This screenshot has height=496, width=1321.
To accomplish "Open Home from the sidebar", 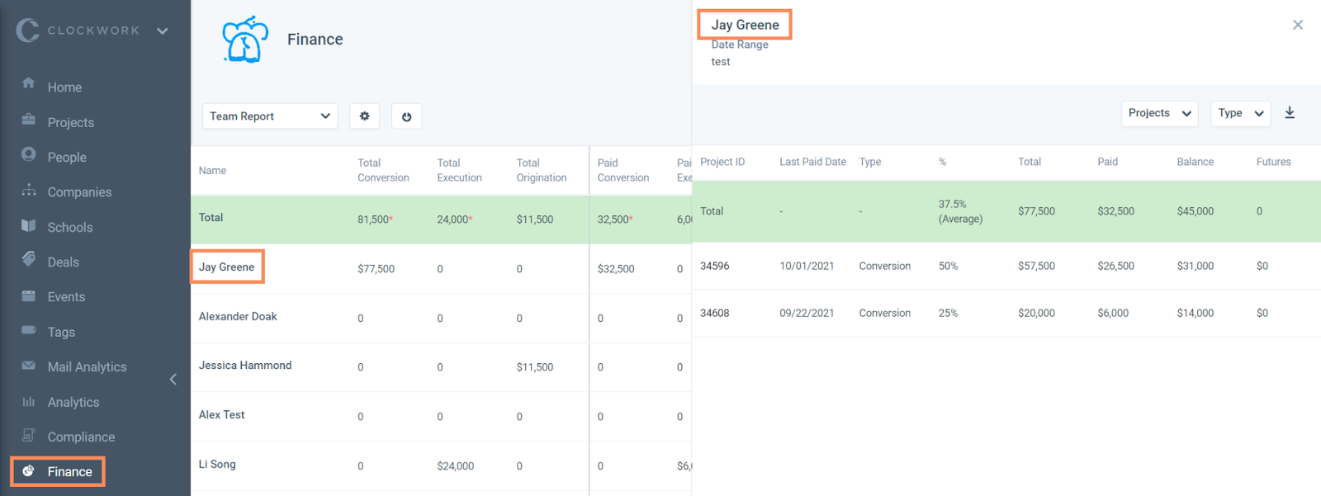I will point(64,87).
